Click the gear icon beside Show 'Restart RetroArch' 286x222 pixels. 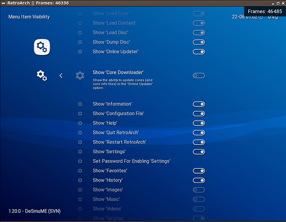tap(80, 142)
